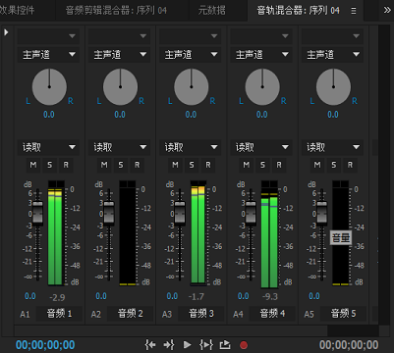Click blue current timecode 00;00;00;00
Viewport: 394px width, 353px height.
(x=45, y=345)
